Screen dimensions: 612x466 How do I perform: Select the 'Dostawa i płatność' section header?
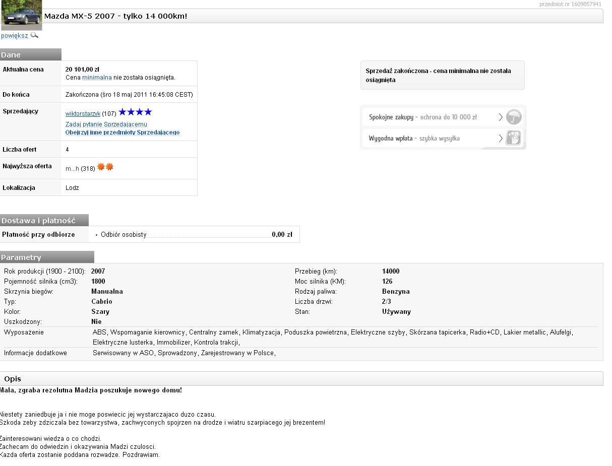coord(44,220)
